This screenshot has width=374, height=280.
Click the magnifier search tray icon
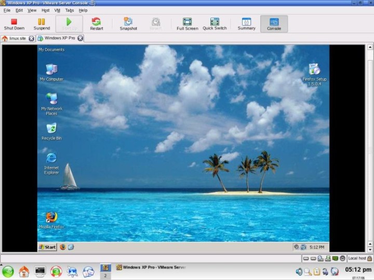point(308,272)
